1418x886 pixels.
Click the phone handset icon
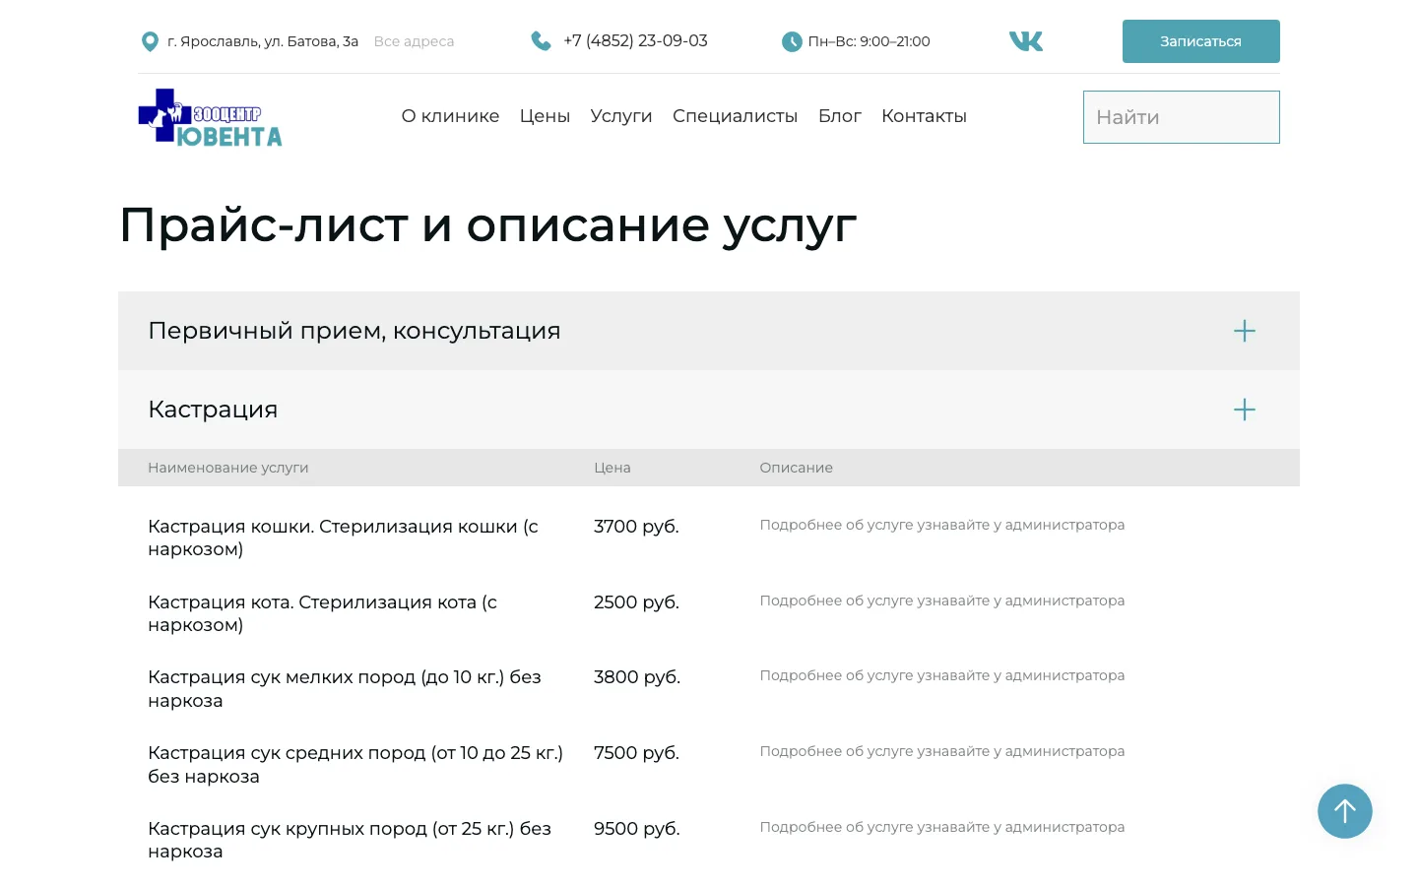pyautogui.click(x=541, y=41)
